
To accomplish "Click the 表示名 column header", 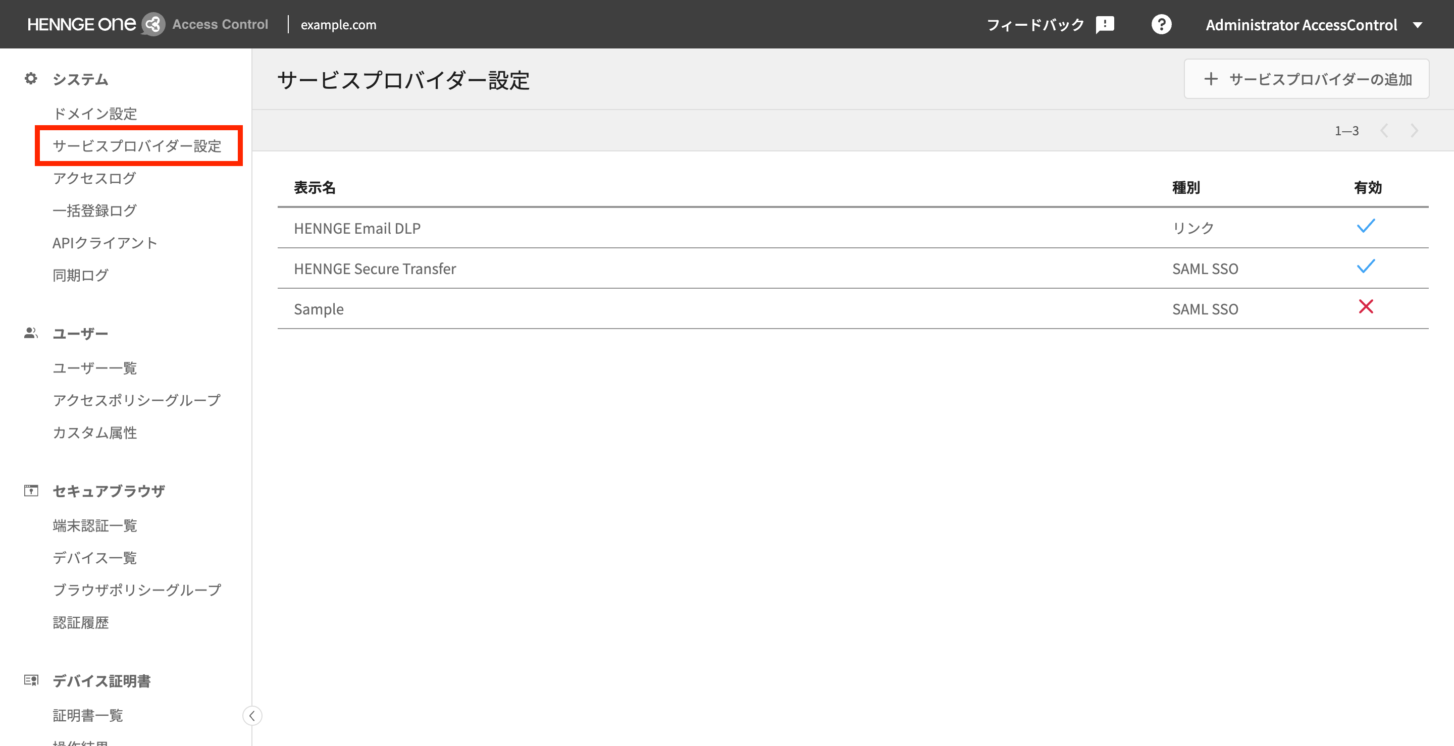I will click(315, 187).
